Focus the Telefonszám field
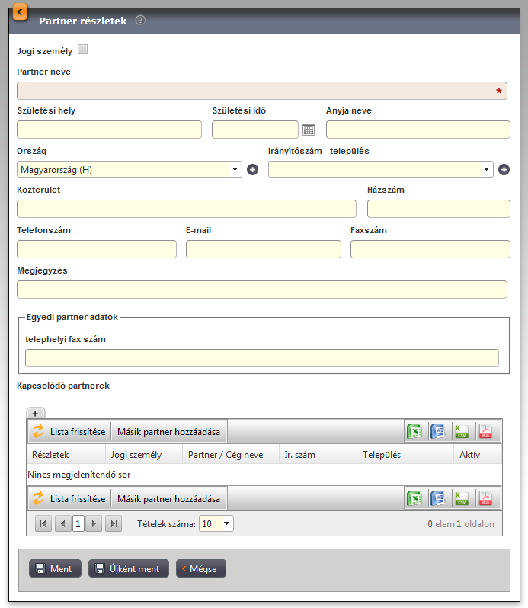Screen dimensions: 528x608 [x=97, y=249]
